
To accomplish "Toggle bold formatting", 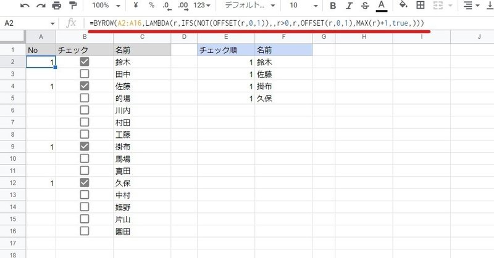I will click(333, 6).
